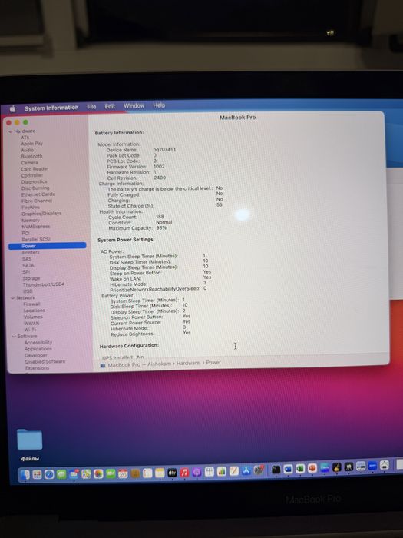Select ATA in the Hardware list

[x=25, y=138]
